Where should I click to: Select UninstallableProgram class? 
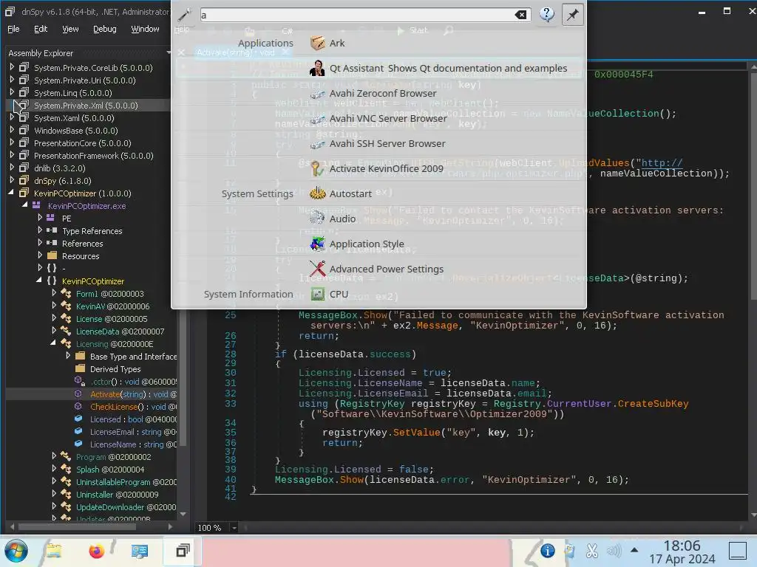(x=126, y=481)
